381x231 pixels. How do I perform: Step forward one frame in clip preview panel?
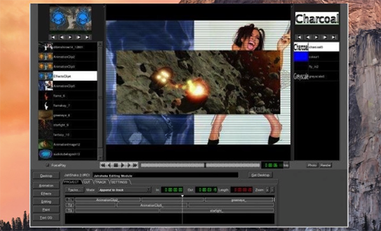(x=79, y=38)
